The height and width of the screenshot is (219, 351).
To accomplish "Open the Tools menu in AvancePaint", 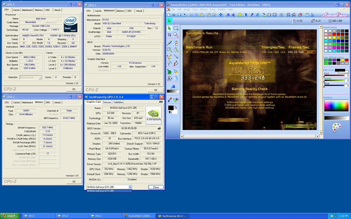I will [x=195, y=9].
